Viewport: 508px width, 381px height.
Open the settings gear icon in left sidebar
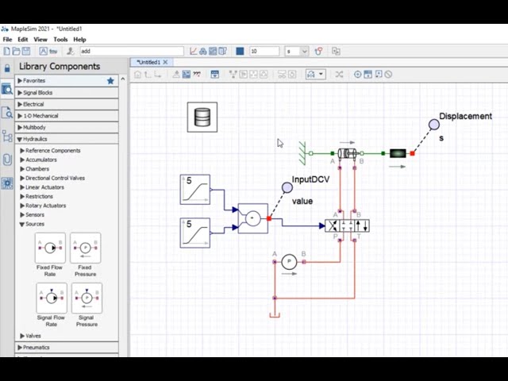pos(7,183)
